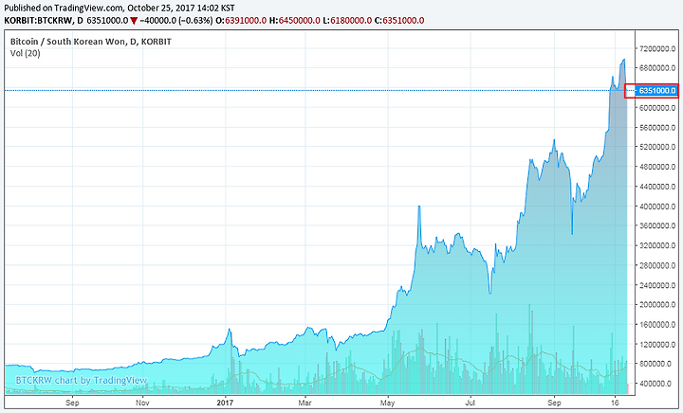Click the 6000000.0 price axis label

pos(657,107)
